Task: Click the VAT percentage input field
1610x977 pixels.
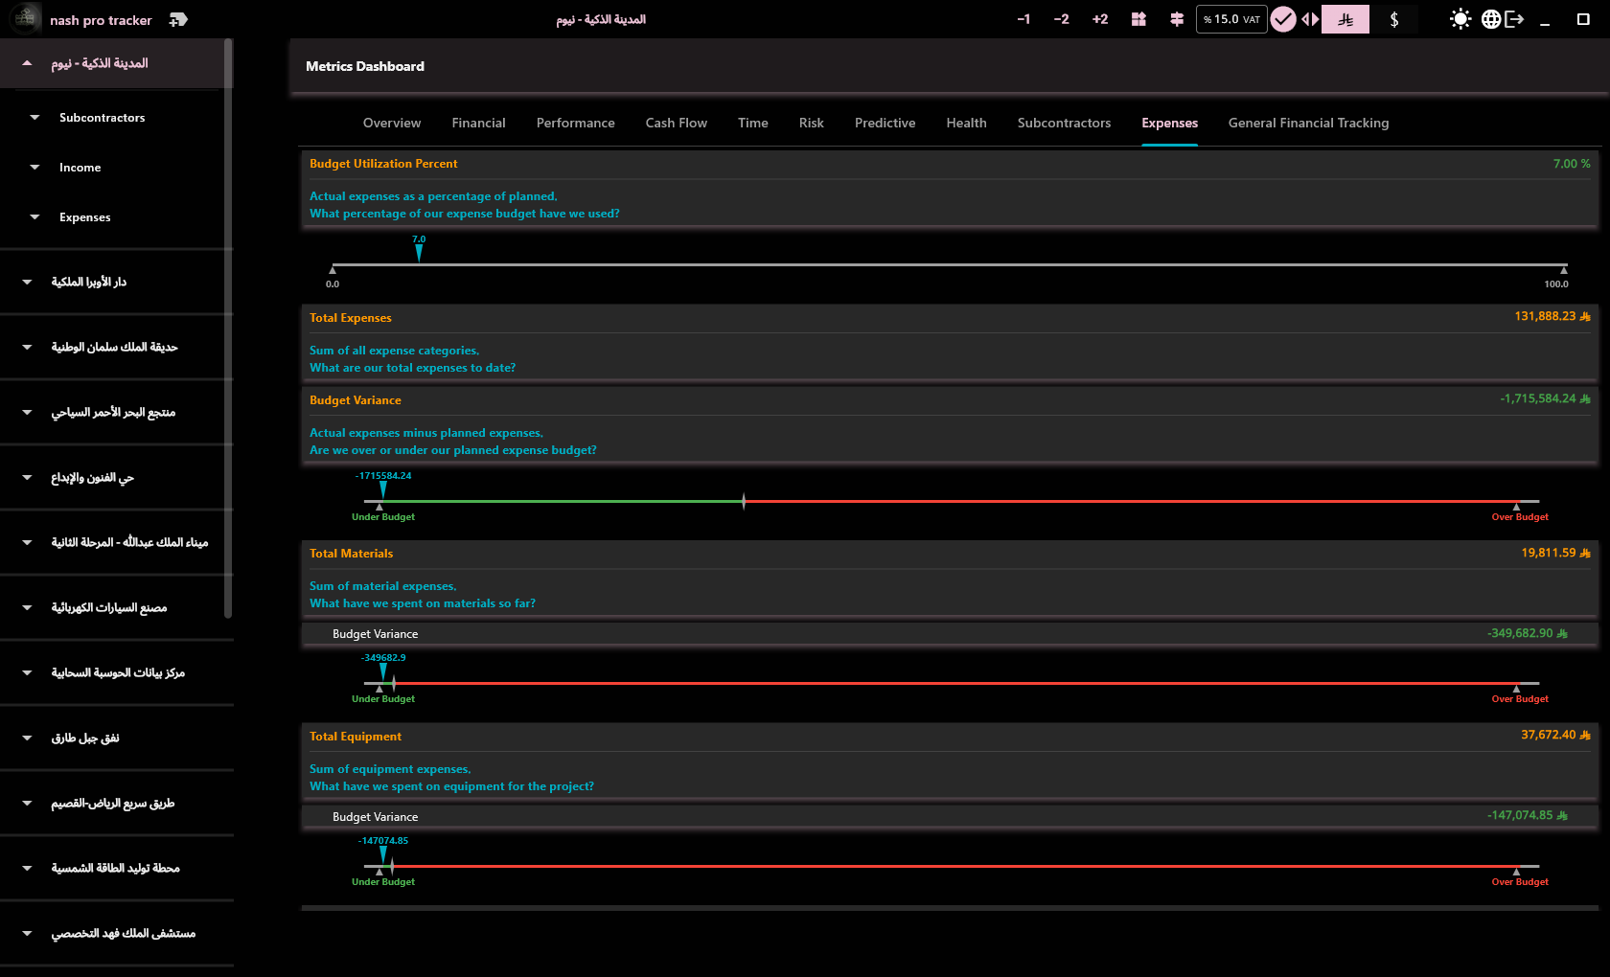Action: click(x=1231, y=19)
